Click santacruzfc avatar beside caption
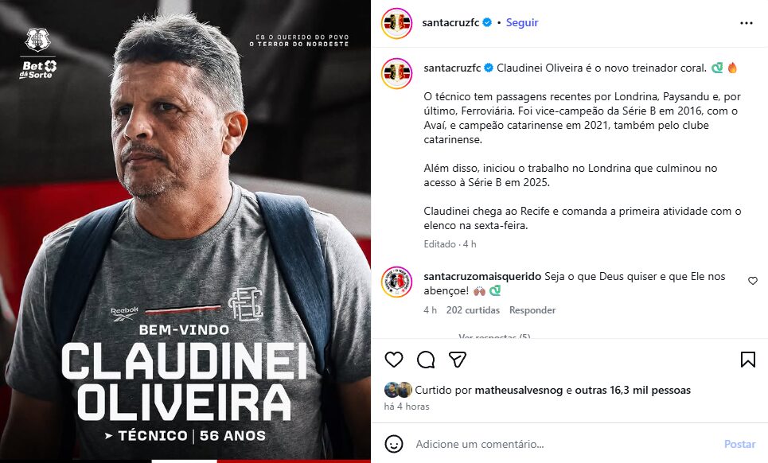The height and width of the screenshot is (463, 768). pyautogui.click(x=397, y=73)
